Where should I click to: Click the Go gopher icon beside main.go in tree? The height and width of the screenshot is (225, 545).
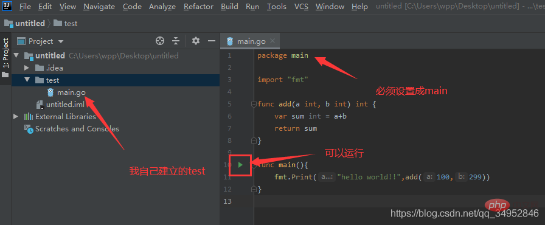pos(50,92)
